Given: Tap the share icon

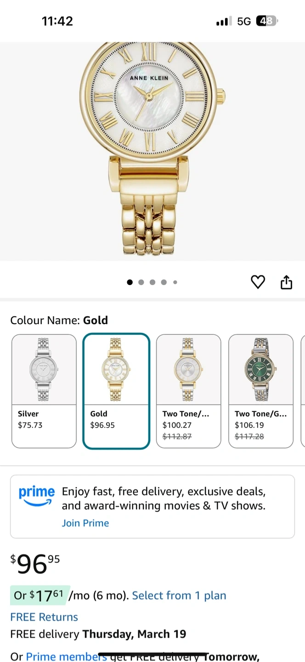Looking at the screenshot, I should [x=286, y=282].
